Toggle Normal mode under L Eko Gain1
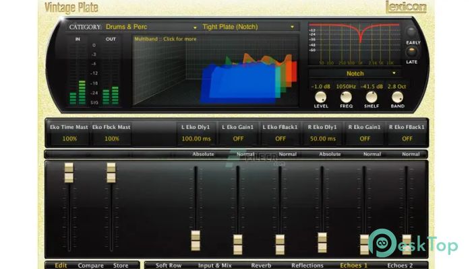The image size is (472, 269). click(245, 154)
